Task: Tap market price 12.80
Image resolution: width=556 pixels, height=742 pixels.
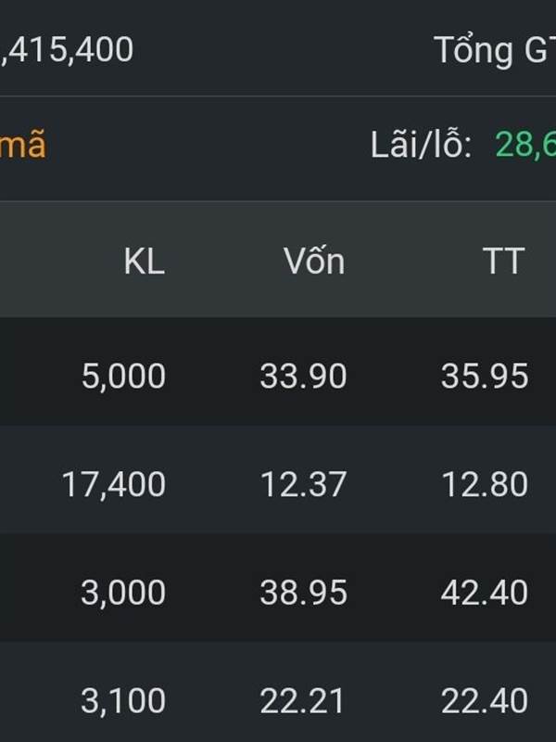Action: click(485, 484)
